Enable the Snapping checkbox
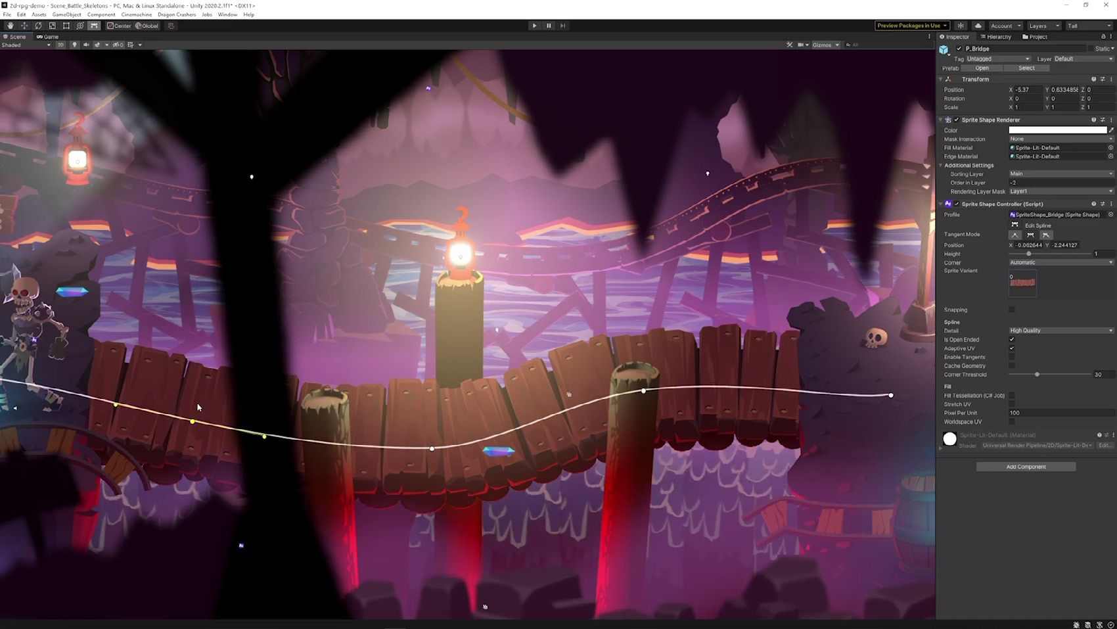 [1012, 310]
